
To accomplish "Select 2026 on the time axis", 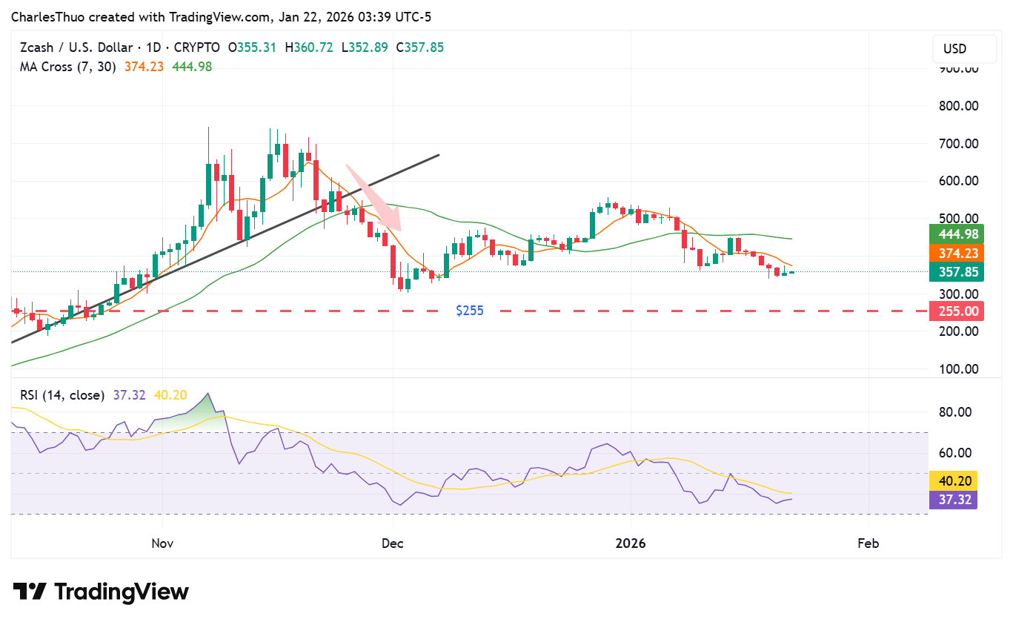I will click(631, 543).
